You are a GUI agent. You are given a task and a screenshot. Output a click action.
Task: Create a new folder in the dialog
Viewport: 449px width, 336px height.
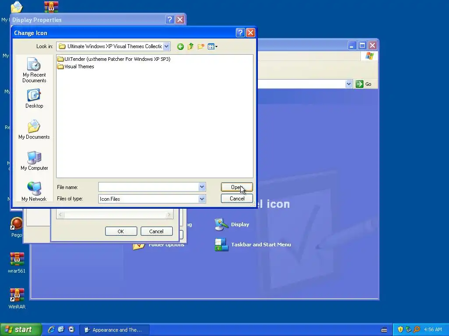pos(201,46)
